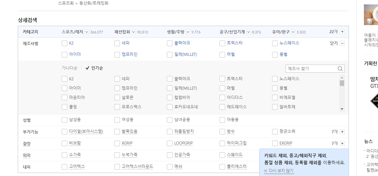Open the 패션잡화 category dropdown

tap(134, 32)
